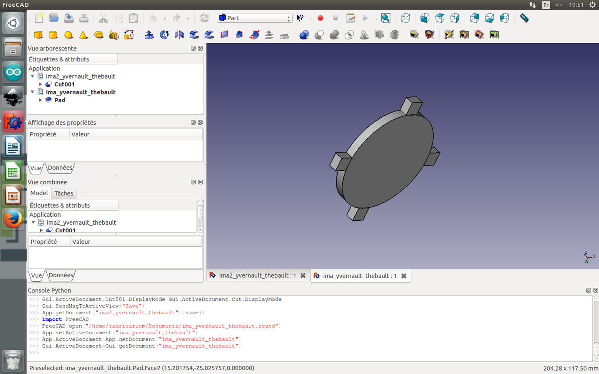Click the Torus primitive icon
The height and width of the screenshot is (374, 599).
[x=99, y=35]
